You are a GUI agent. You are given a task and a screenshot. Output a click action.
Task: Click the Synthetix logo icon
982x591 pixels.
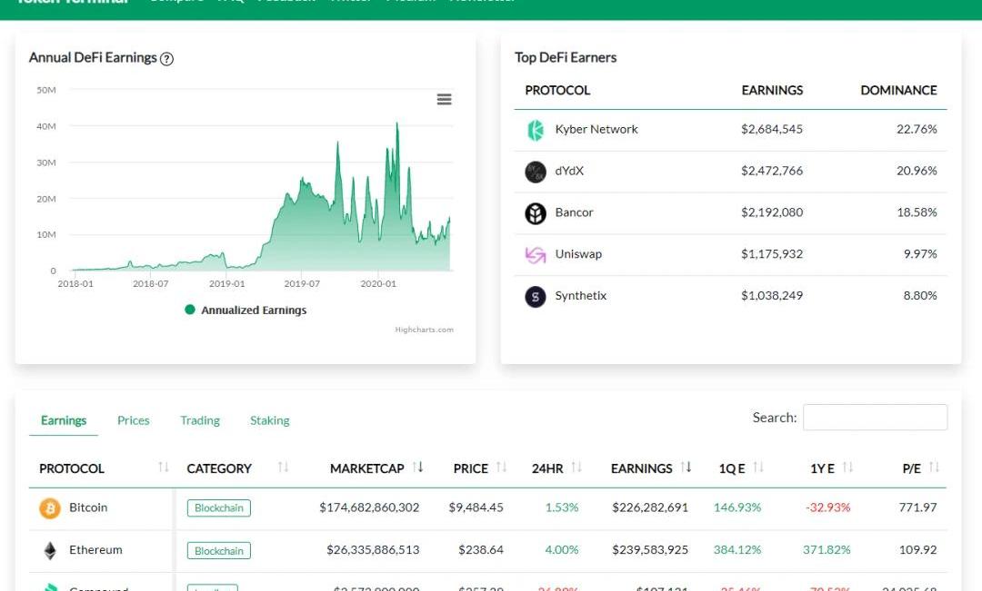pyautogui.click(x=536, y=297)
